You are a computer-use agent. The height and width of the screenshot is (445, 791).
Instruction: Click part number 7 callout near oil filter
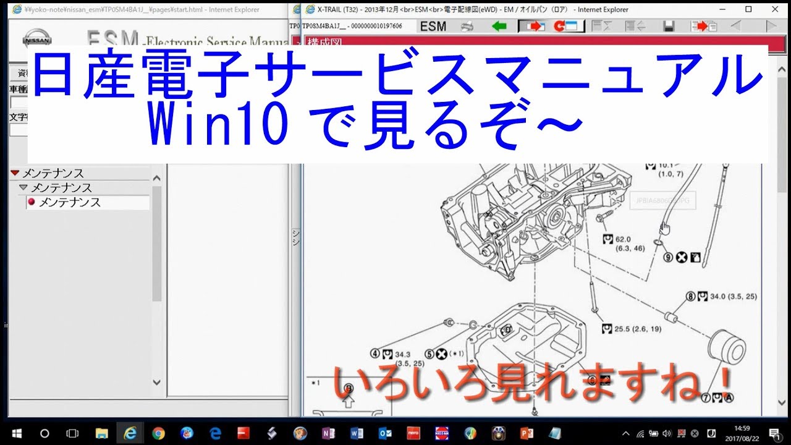[705, 397]
